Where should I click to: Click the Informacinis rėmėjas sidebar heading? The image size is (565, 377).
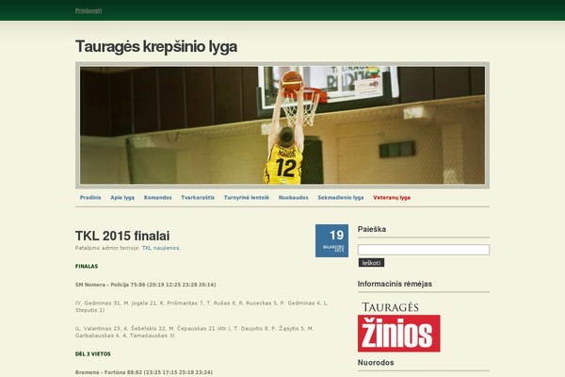click(395, 284)
